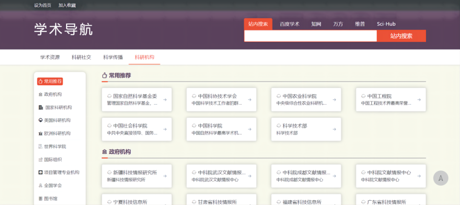Click the globe icon beside 中国工程院
460x205 pixels.
pos(363,96)
